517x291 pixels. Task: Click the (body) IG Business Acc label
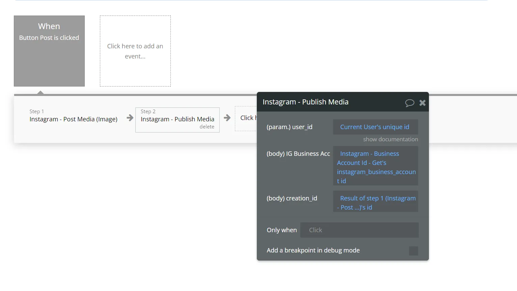coord(298,153)
